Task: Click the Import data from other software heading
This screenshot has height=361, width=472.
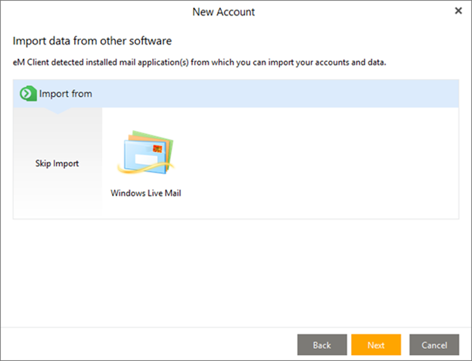Action: (92, 40)
